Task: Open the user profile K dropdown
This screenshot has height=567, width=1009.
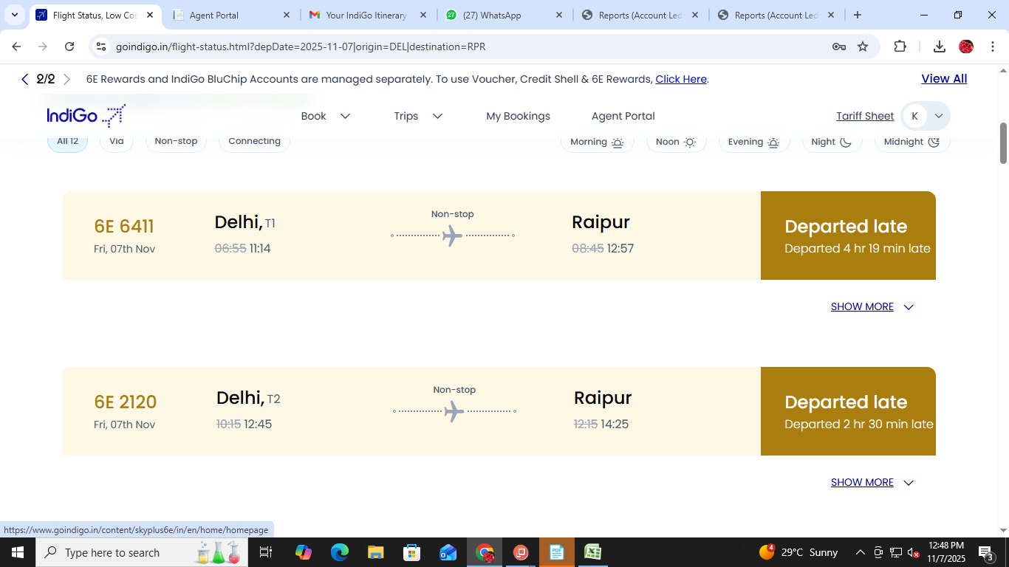Action: click(x=926, y=116)
